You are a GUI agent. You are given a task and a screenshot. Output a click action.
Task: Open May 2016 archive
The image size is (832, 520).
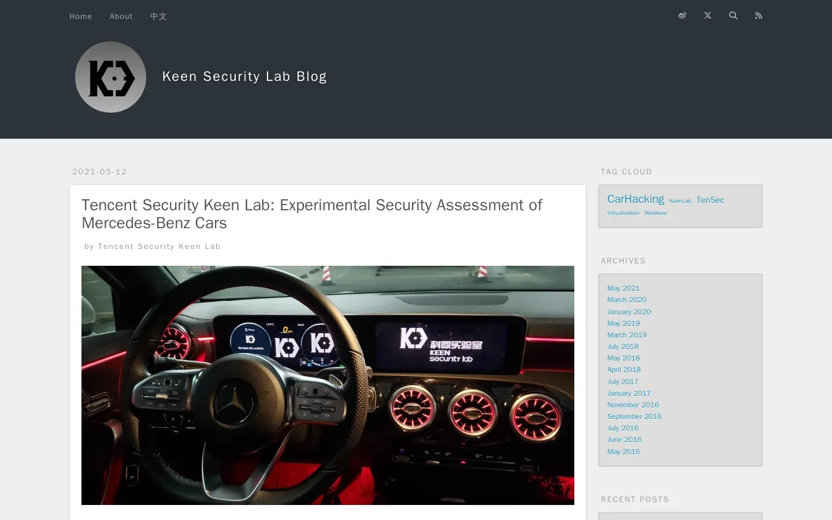(623, 452)
